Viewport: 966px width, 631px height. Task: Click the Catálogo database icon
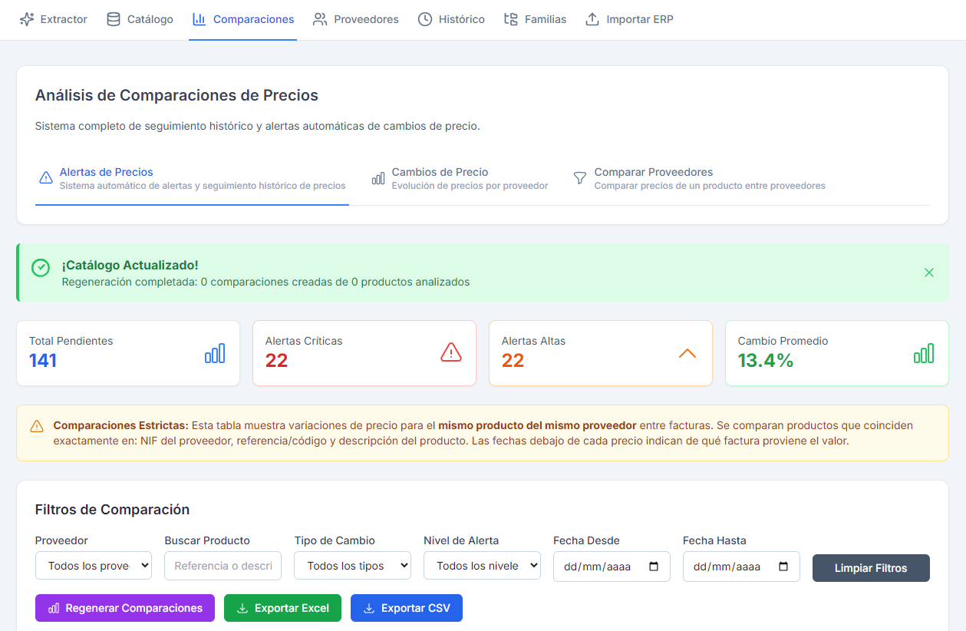[x=114, y=19]
